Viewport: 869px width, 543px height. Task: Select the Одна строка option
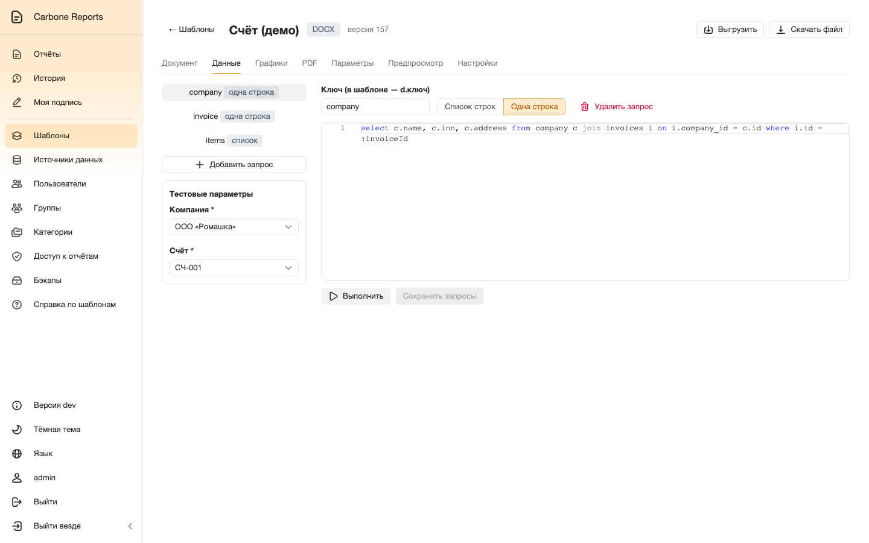click(x=534, y=107)
